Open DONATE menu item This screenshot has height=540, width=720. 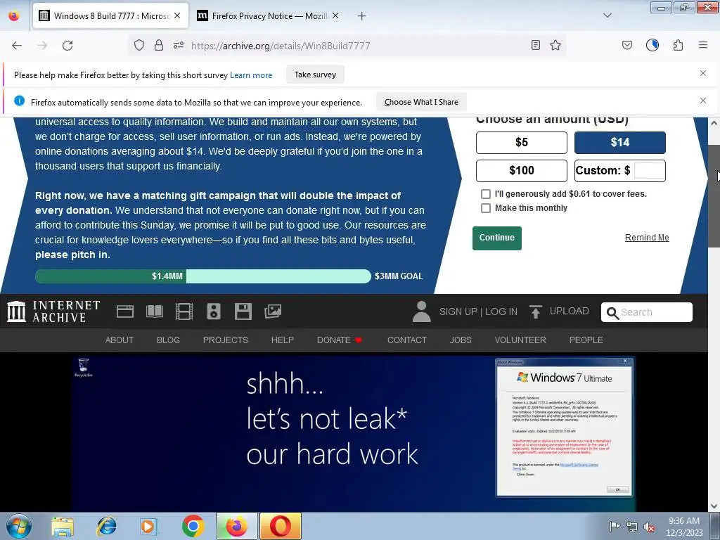(x=340, y=340)
